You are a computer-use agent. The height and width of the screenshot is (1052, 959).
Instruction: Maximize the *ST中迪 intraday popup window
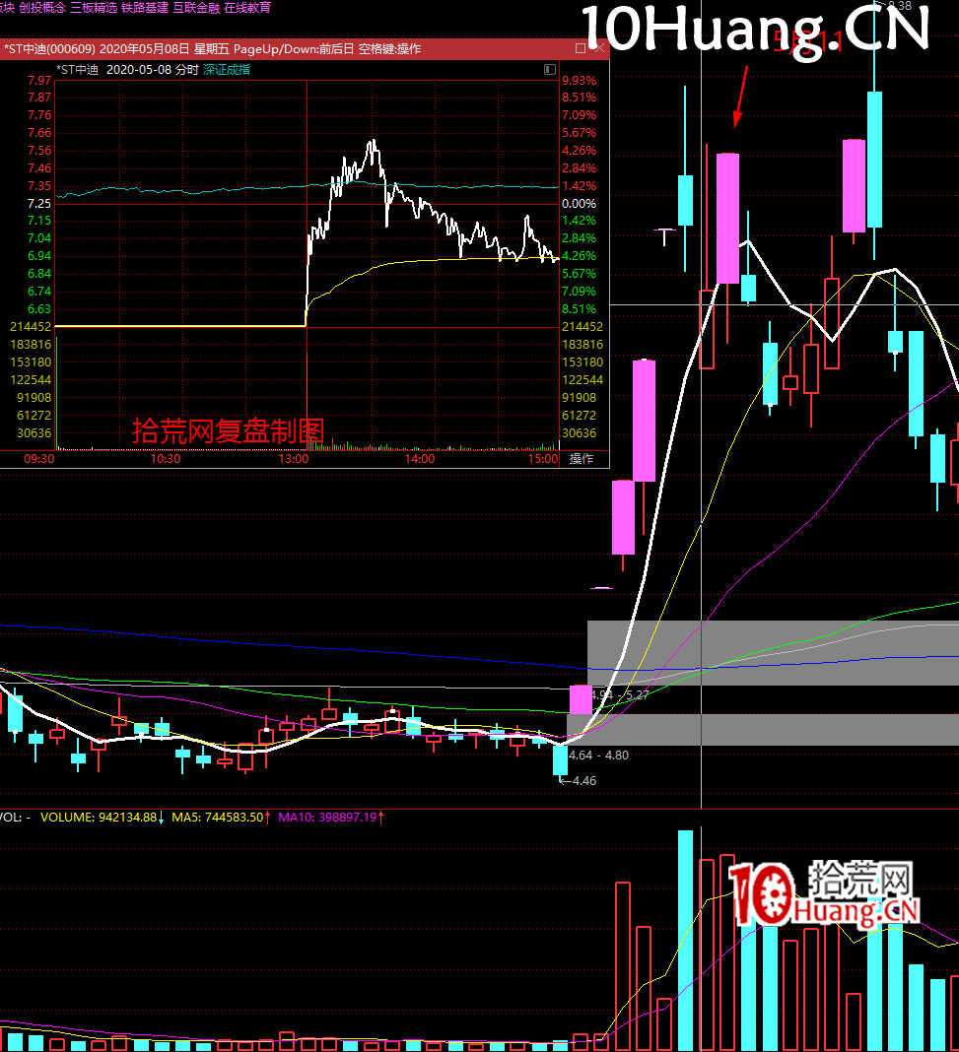point(581,48)
